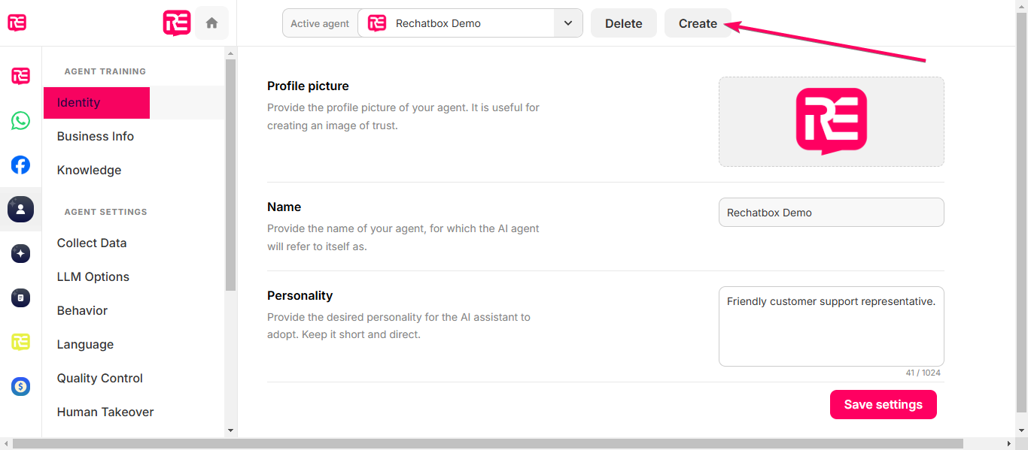Open the WhatsApp channel icon in sidebar
Viewport: 1028px width, 450px height.
point(20,120)
